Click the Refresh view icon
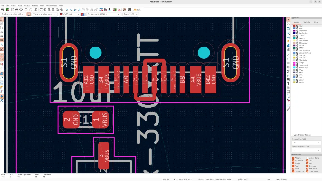322x181 pixels. [x=41, y=10]
